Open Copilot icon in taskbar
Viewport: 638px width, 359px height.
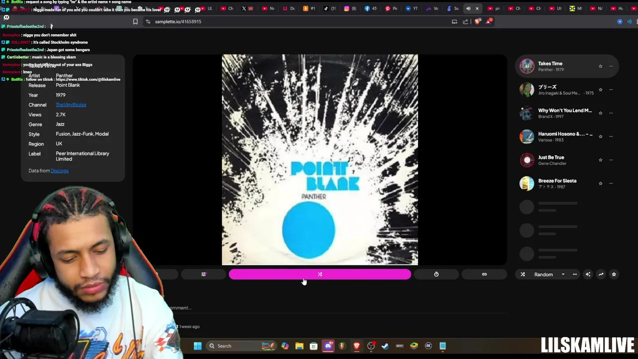click(285, 346)
